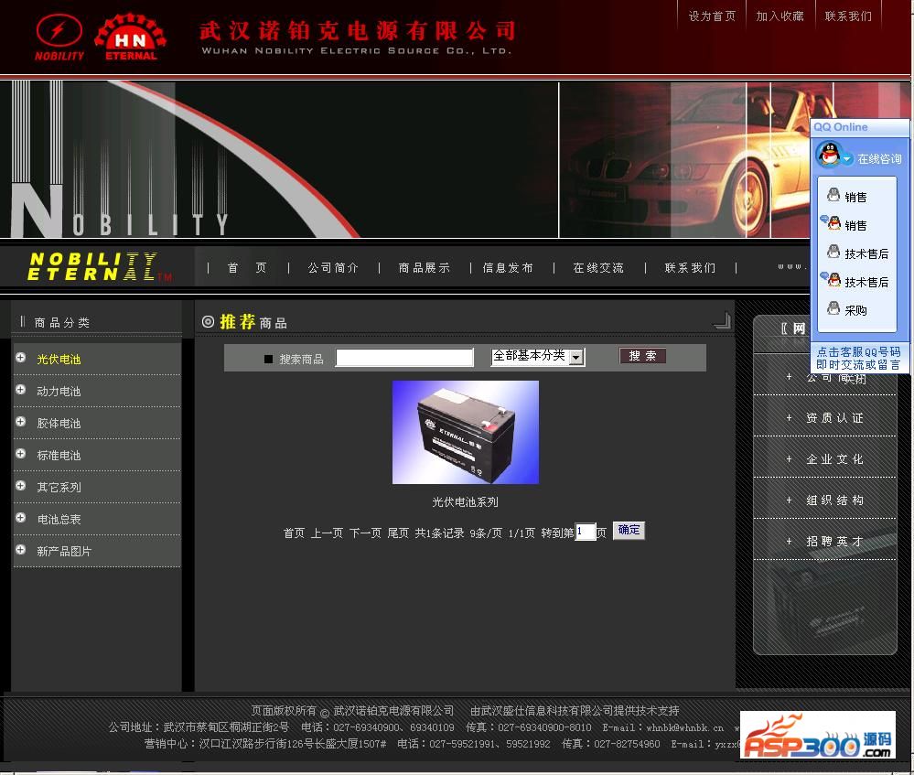Click 加入收藏 at the top
The width and height of the screenshot is (914, 775).
(x=780, y=16)
